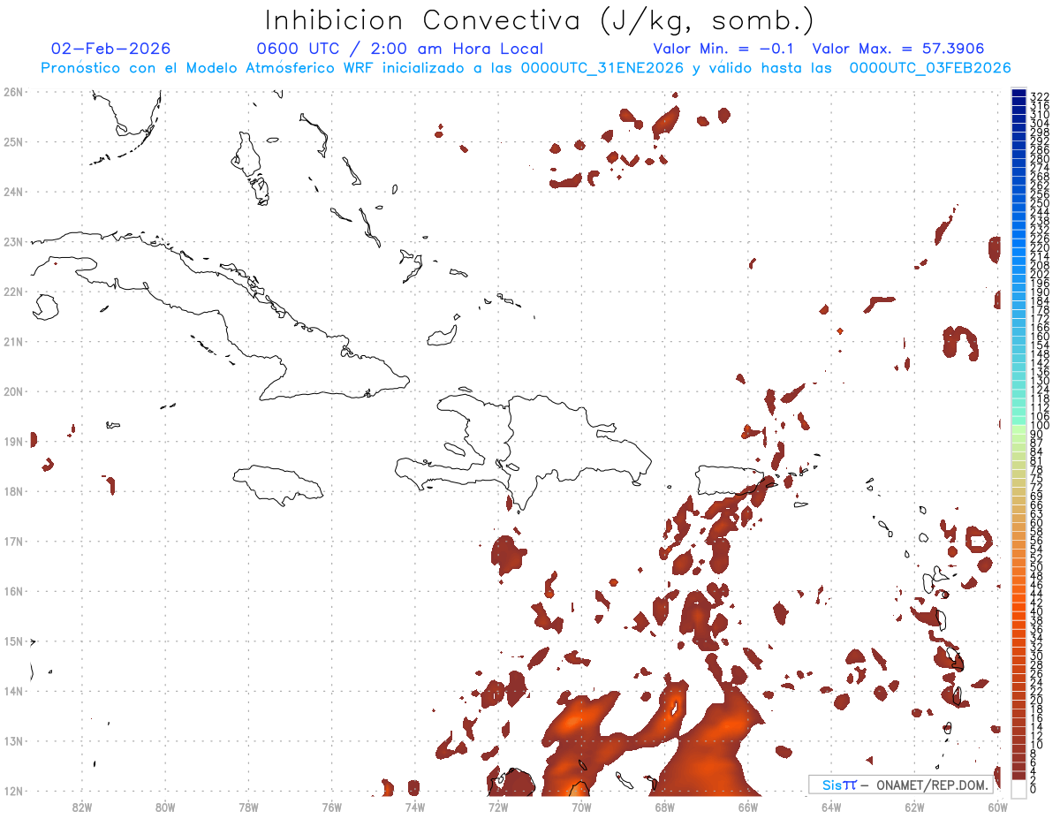The width and height of the screenshot is (1060, 819).
Task: Click the 25N latitude label
Action: tap(13, 141)
